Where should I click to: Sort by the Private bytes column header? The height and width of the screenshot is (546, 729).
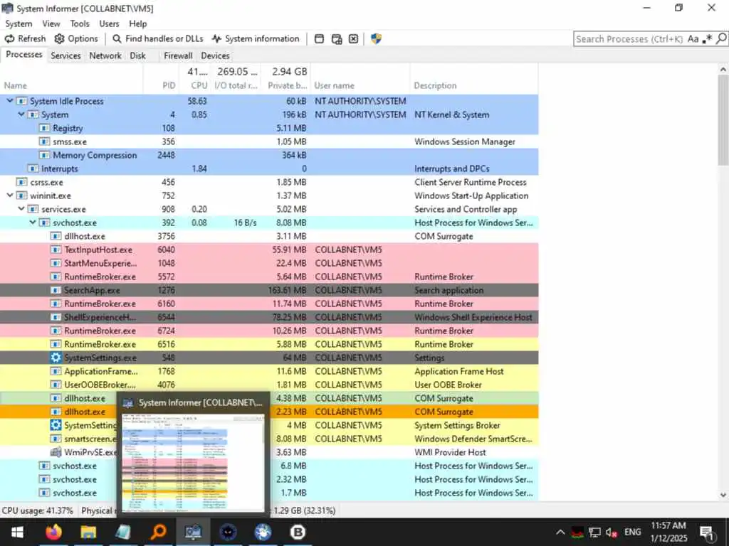tap(285, 85)
